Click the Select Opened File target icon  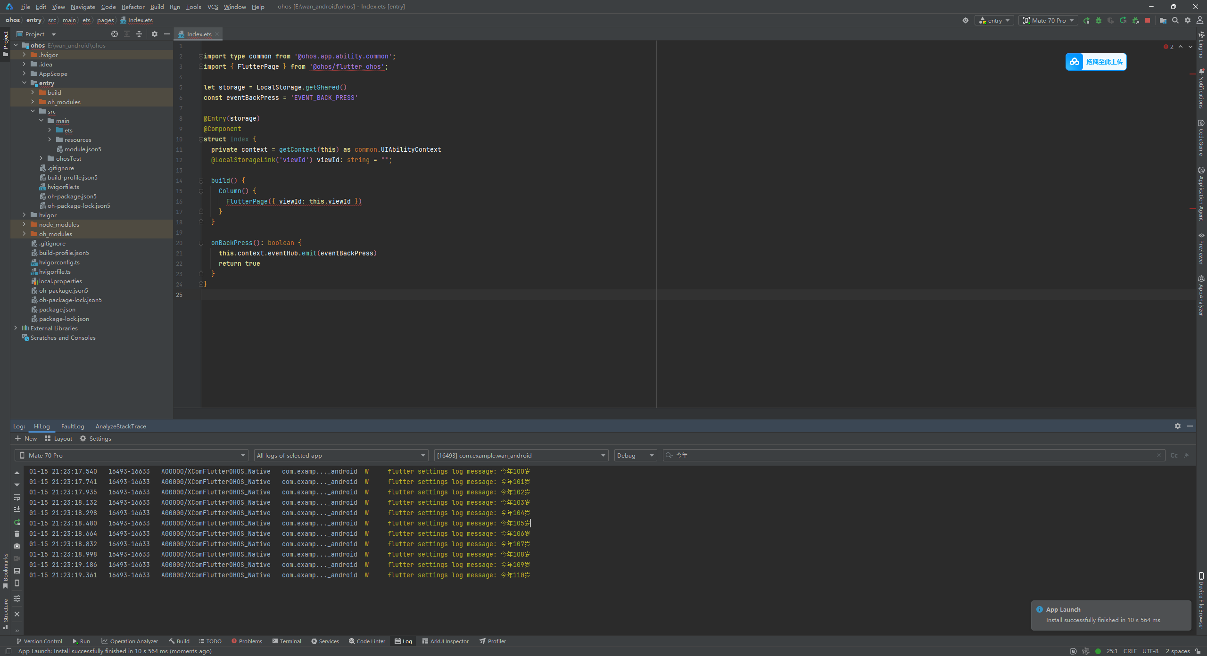(114, 34)
